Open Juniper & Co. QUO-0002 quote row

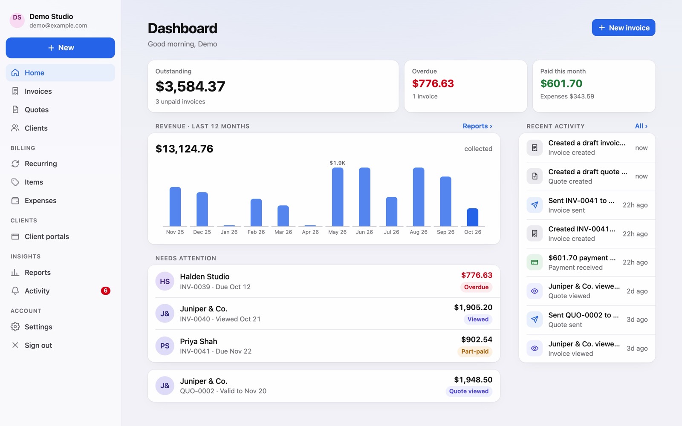point(324,386)
